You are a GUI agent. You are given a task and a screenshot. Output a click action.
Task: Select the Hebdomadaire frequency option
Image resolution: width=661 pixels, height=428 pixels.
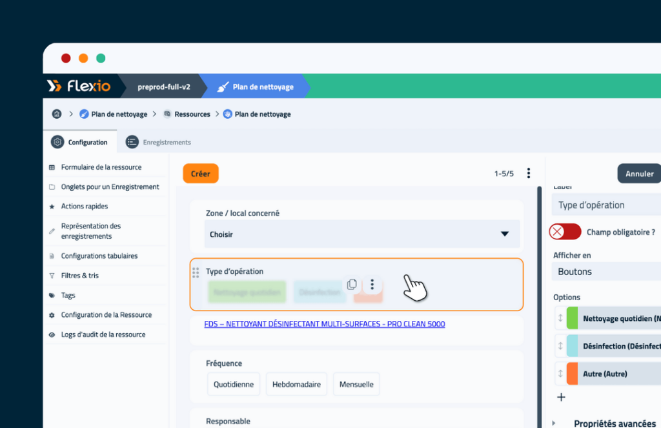pyautogui.click(x=296, y=384)
